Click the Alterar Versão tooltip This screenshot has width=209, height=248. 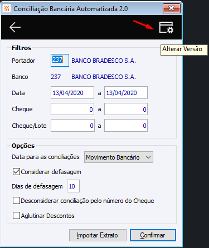click(x=184, y=49)
